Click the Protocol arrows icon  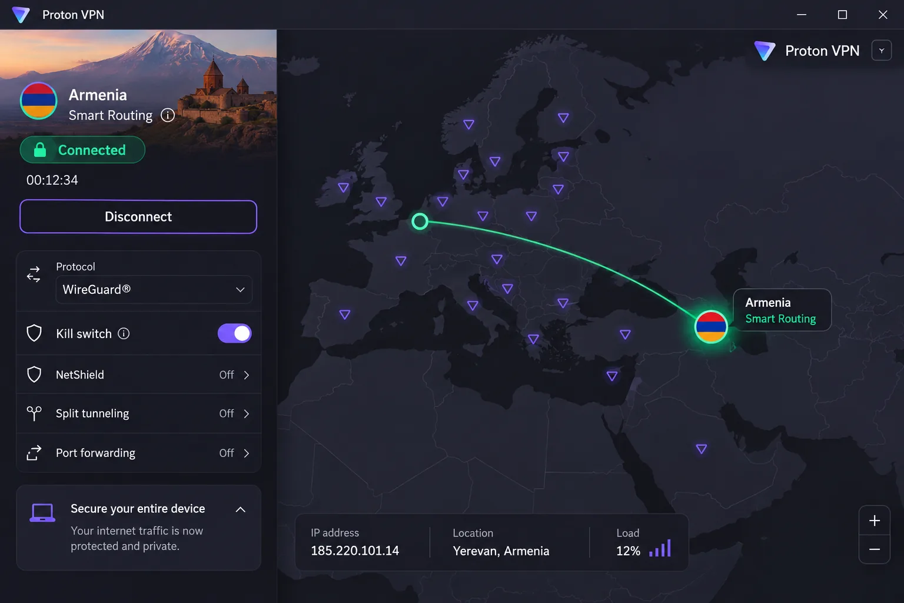click(34, 274)
